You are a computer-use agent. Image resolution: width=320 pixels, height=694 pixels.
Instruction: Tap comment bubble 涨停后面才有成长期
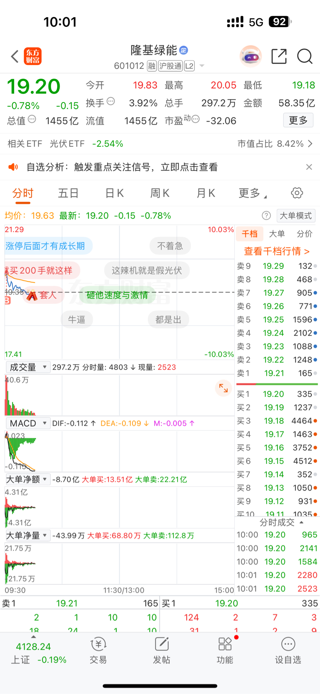pyautogui.click(x=48, y=246)
